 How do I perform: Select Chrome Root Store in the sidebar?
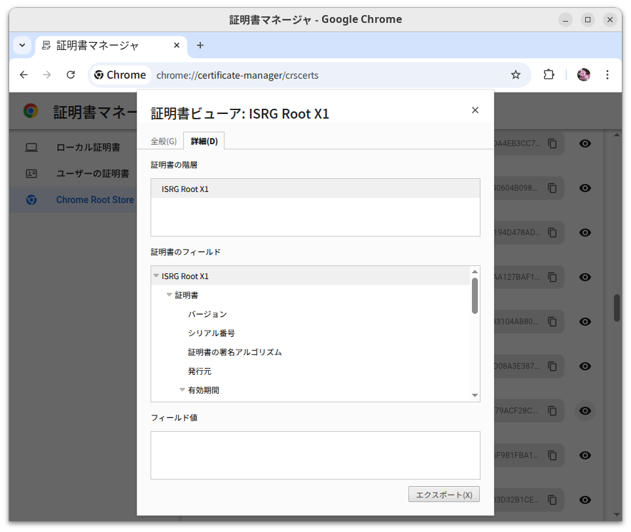pos(95,200)
